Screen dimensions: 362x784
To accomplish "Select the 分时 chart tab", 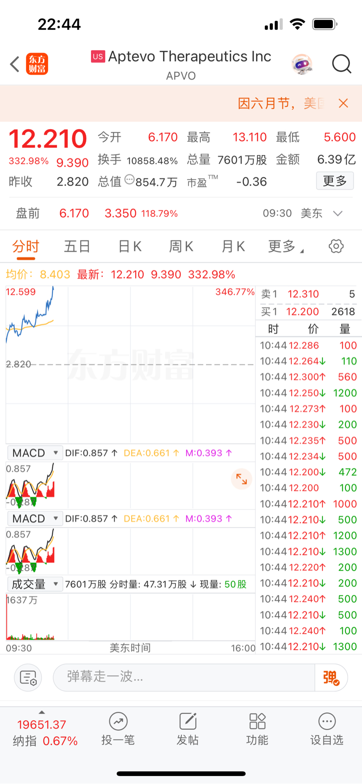I will pos(25,246).
